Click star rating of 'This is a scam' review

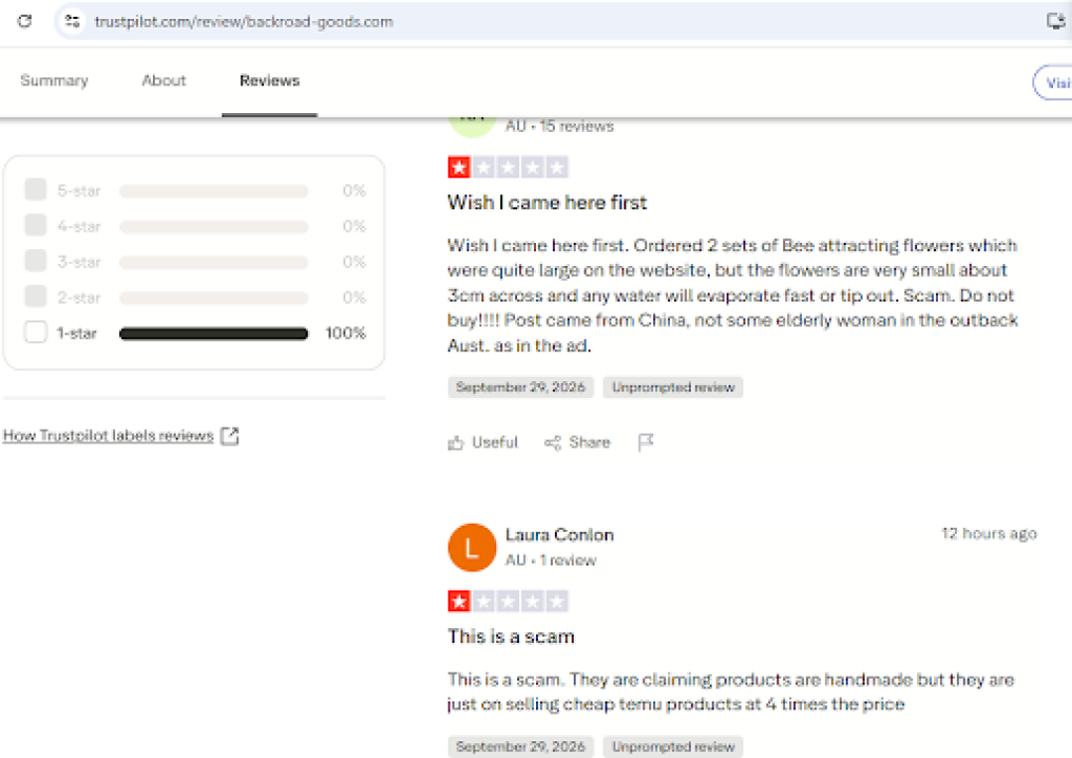click(508, 601)
